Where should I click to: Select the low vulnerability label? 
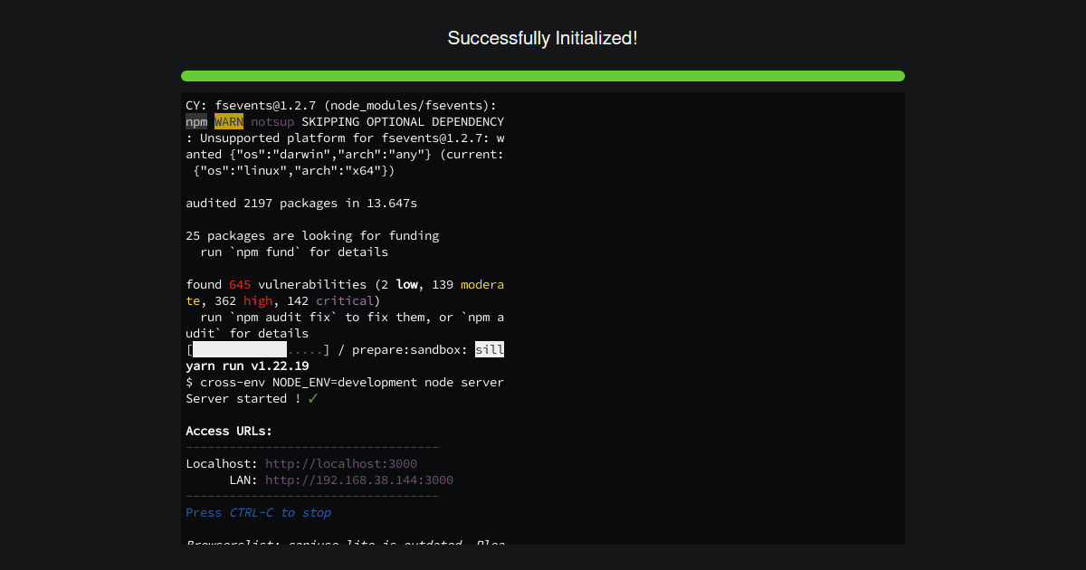[407, 284]
